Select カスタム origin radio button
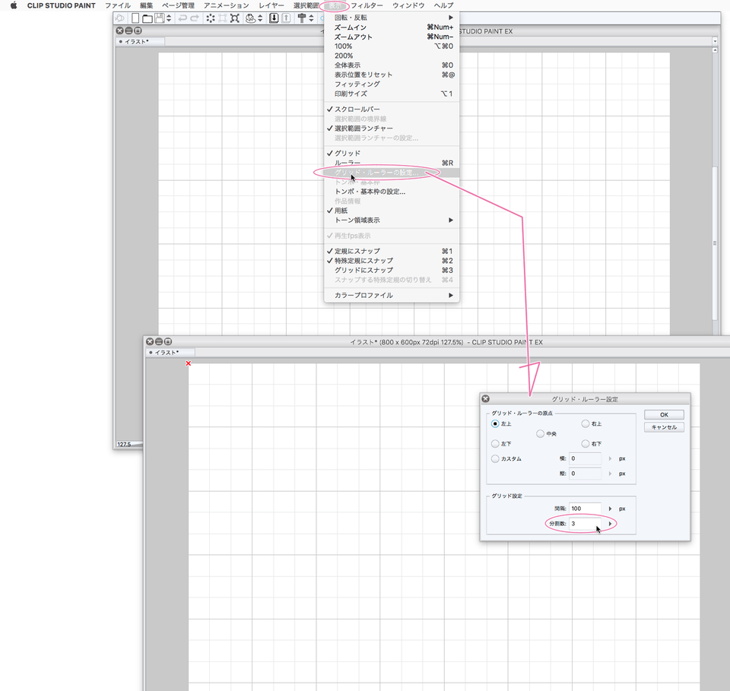 pyautogui.click(x=495, y=459)
